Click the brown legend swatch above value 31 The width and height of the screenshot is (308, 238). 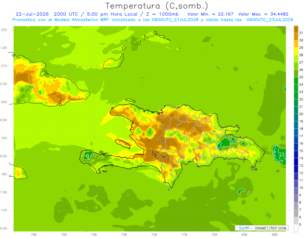click(296, 29)
